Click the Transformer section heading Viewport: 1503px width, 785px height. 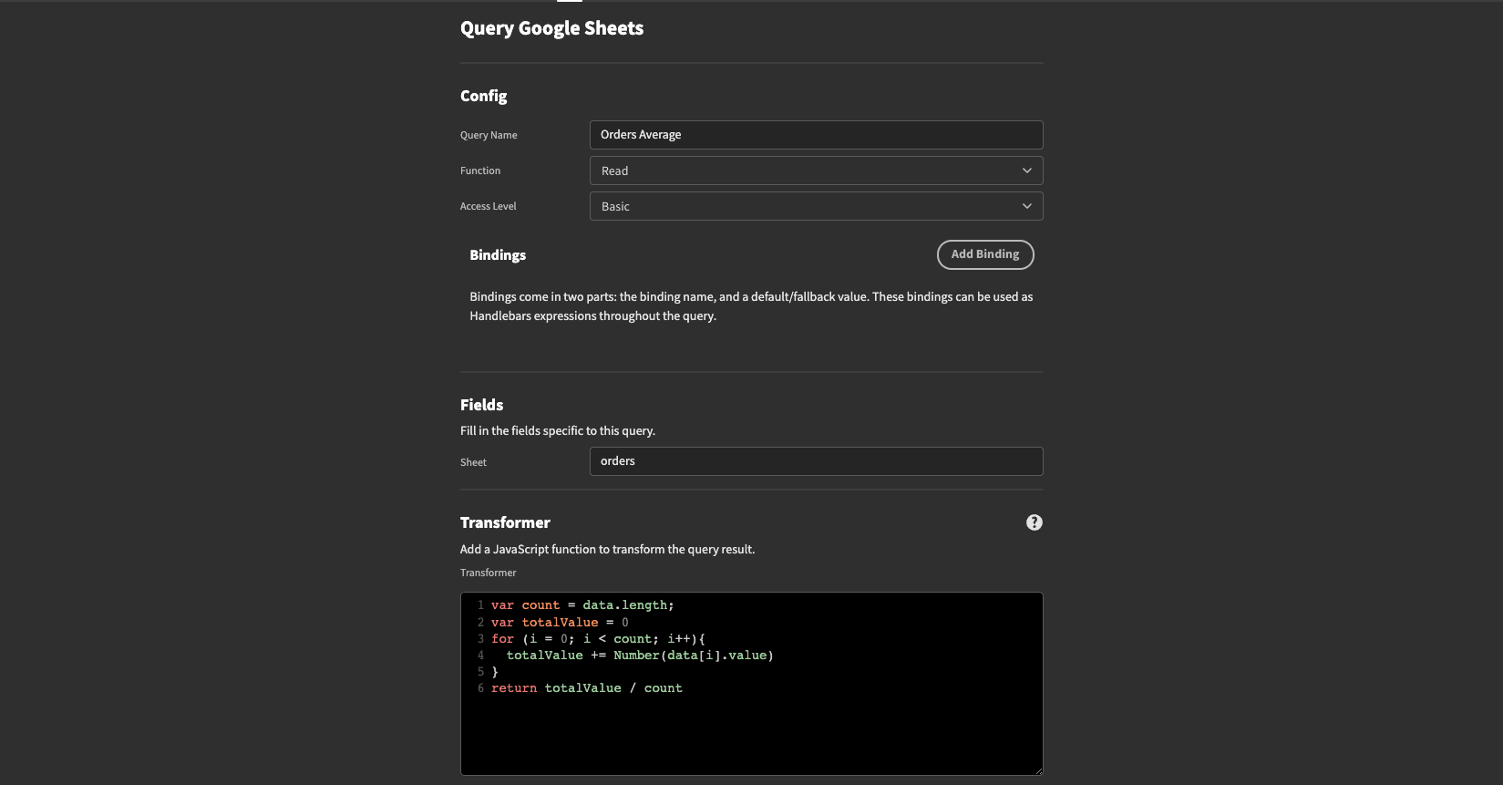[x=505, y=522]
